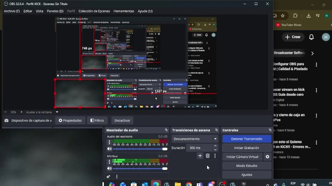The image size is (332, 186).
Task: Open Colección de Escenas menu
Action: 94,11
